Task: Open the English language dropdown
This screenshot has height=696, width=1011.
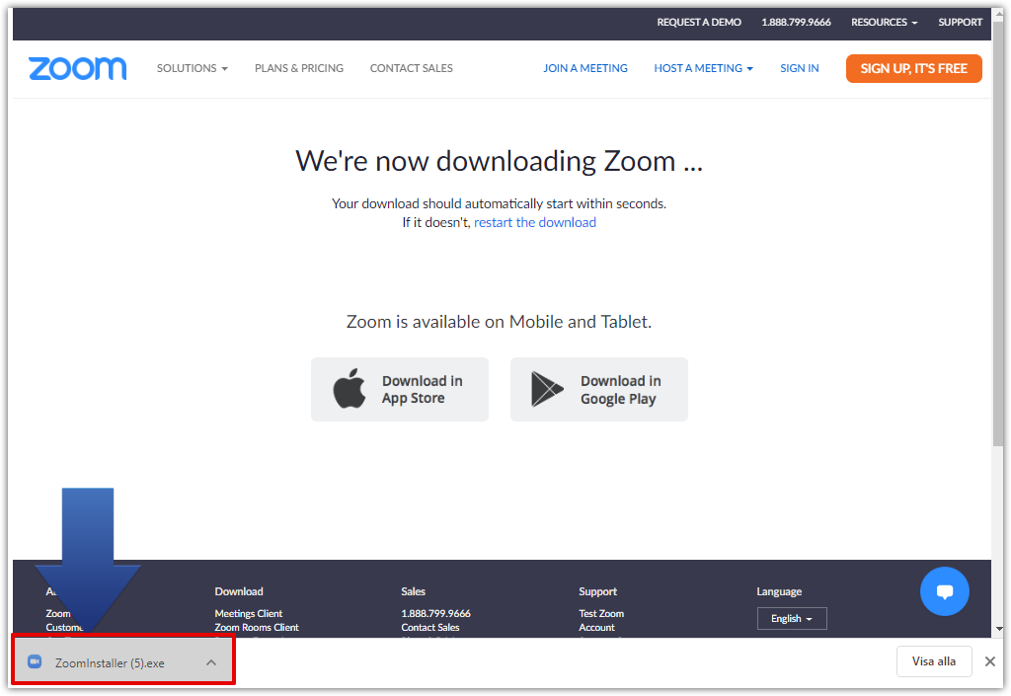Action: [x=792, y=619]
